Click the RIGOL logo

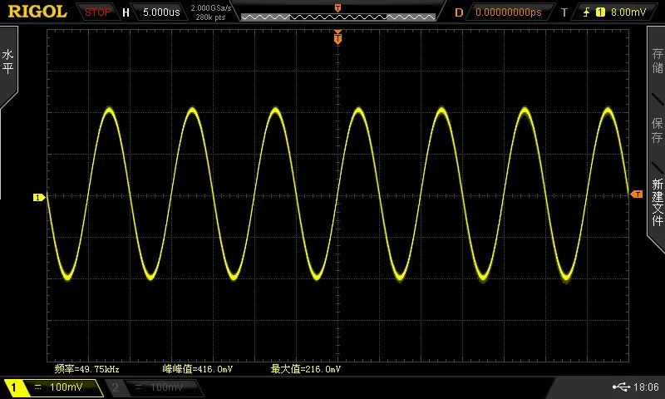[x=37, y=12]
